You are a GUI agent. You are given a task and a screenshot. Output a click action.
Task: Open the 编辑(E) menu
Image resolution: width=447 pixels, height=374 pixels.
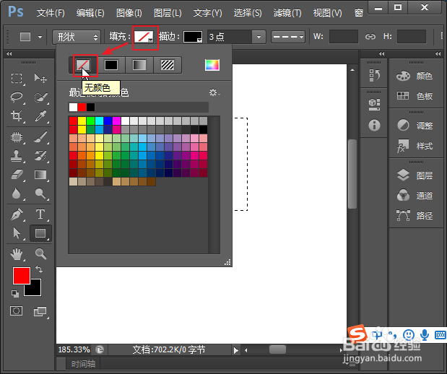90,13
